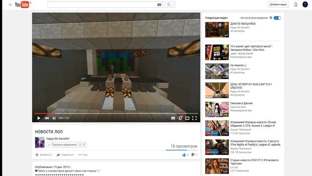Open the Happy life GameGirl channel avatar

pos(40,142)
